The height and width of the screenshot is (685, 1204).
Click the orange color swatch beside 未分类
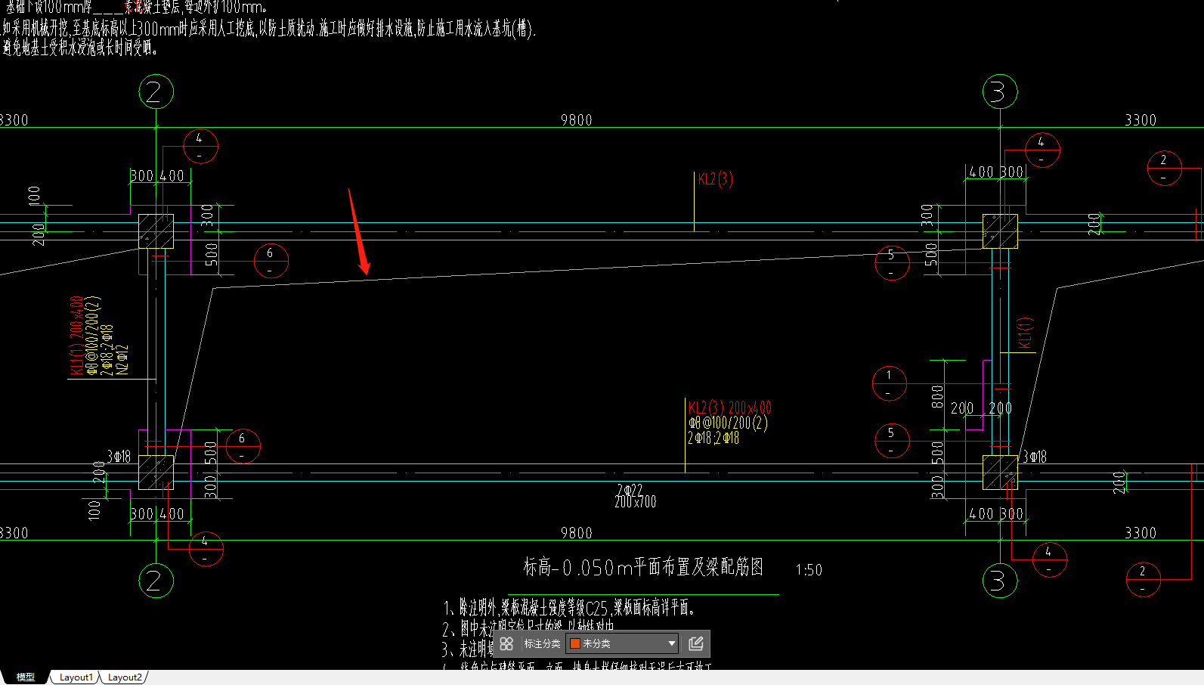point(575,643)
